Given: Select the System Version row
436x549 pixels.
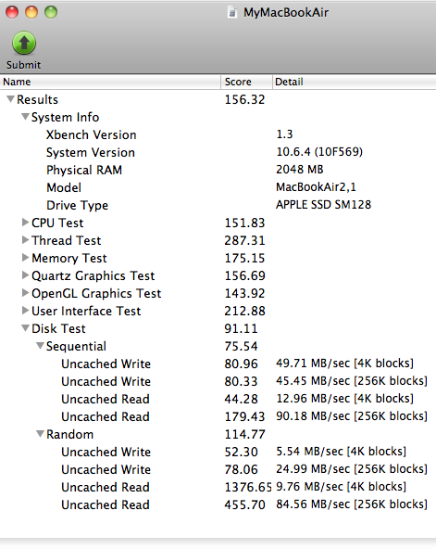Looking at the screenshot, I should coord(218,152).
